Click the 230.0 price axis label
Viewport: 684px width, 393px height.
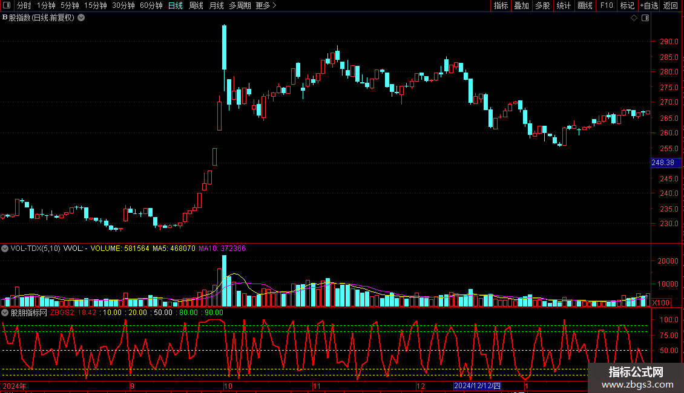(669, 224)
